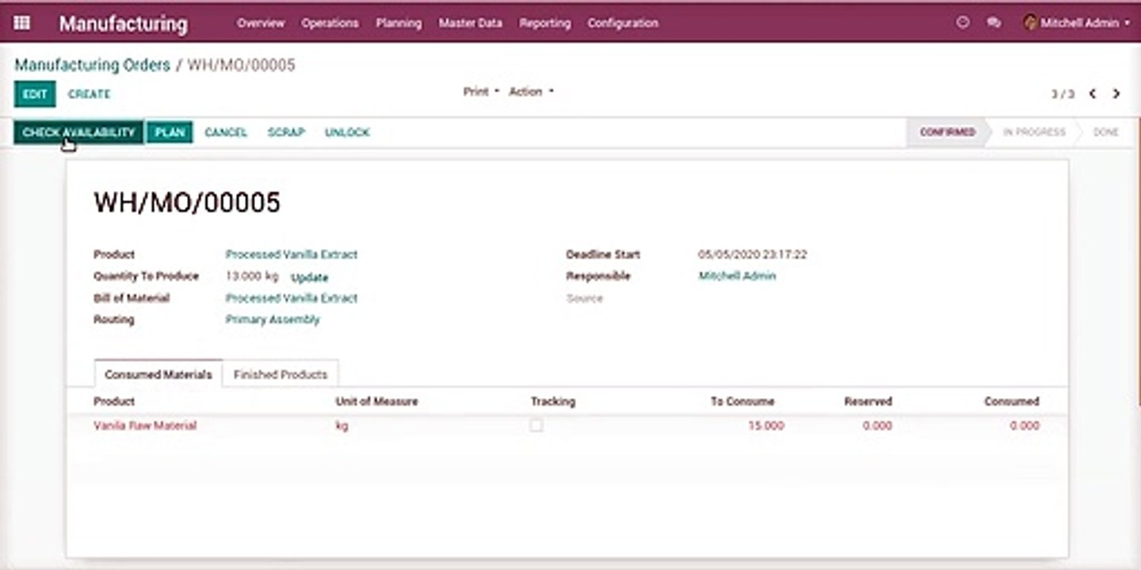
Task: Go to next record arrow
Action: pyautogui.click(x=1116, y=93)
